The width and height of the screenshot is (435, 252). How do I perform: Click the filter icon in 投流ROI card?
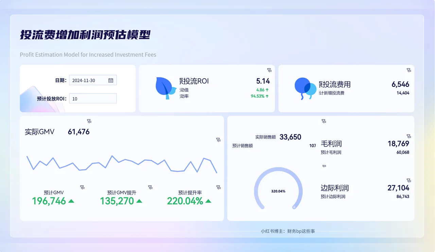pyautogui.click(x=269, y=70)
